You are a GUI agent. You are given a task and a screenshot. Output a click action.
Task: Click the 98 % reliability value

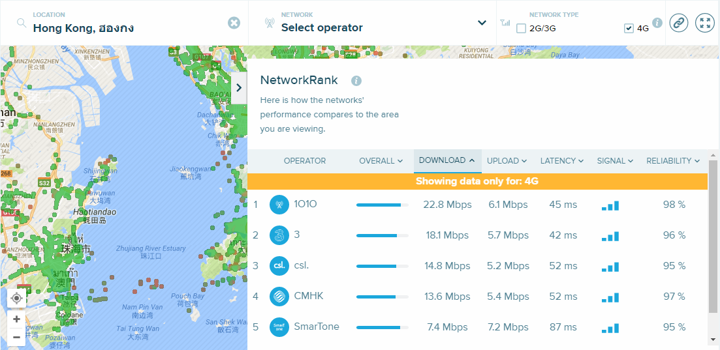click(x=674, y=205)
